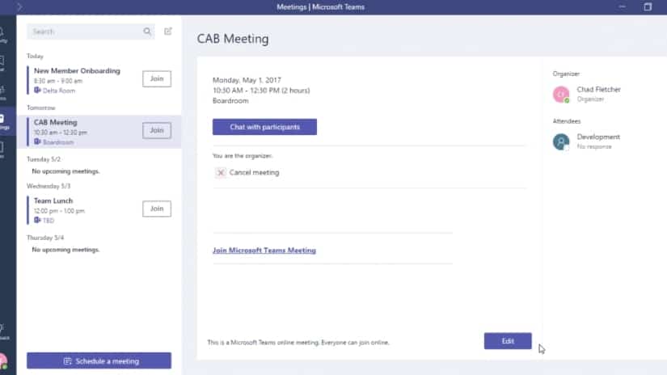Image resolution: width=667 pixels, height=375 pixels.
Task: Click the Teams icon beside TBD
Action: click(x=37, y=221)
